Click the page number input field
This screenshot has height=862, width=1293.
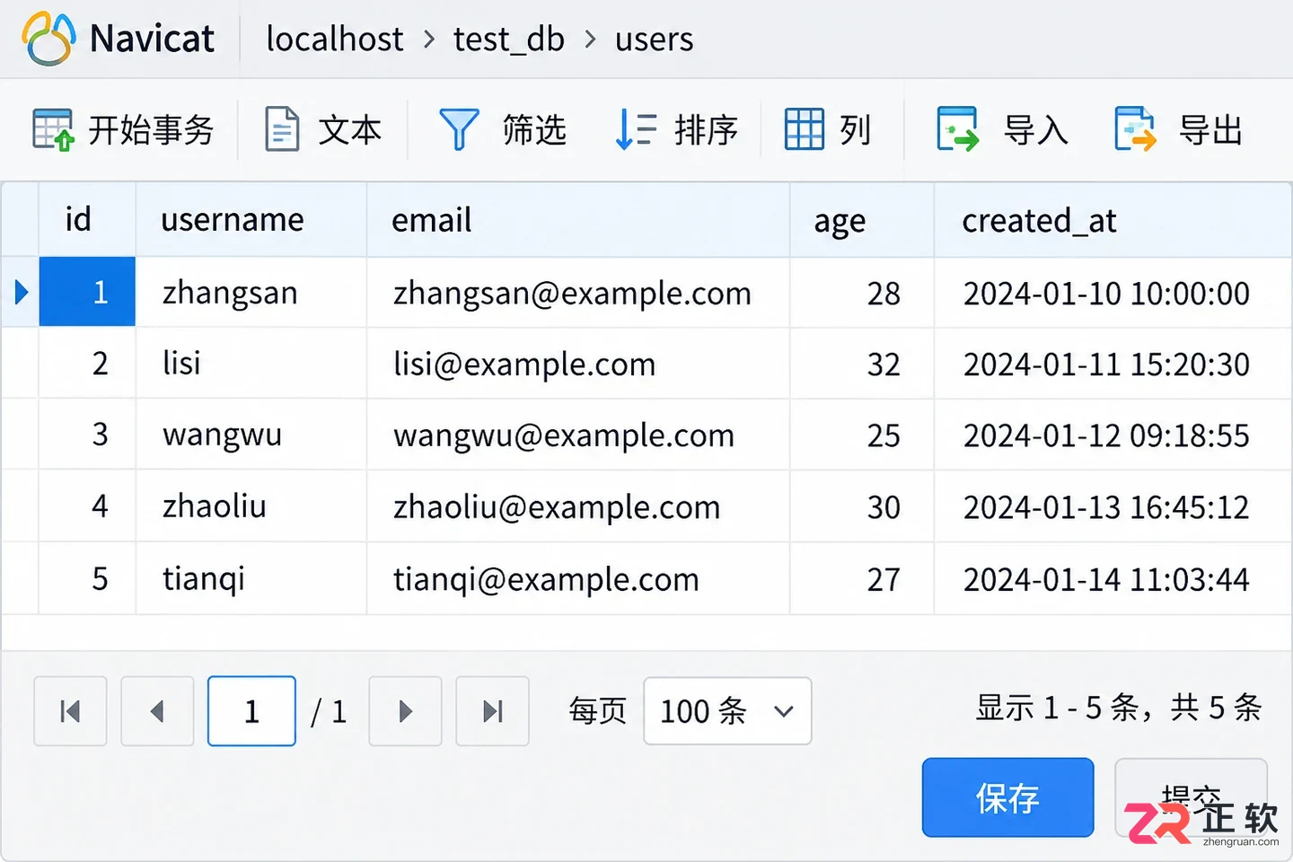click(x=251, y=711)
